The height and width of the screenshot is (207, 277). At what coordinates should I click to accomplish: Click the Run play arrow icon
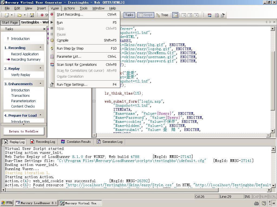52,22
